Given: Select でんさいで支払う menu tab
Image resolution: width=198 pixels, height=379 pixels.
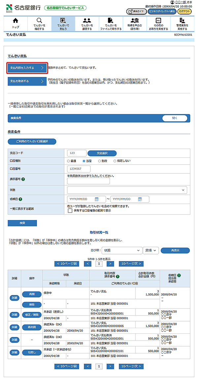Looking at the screenshot, I should (63, 23).
